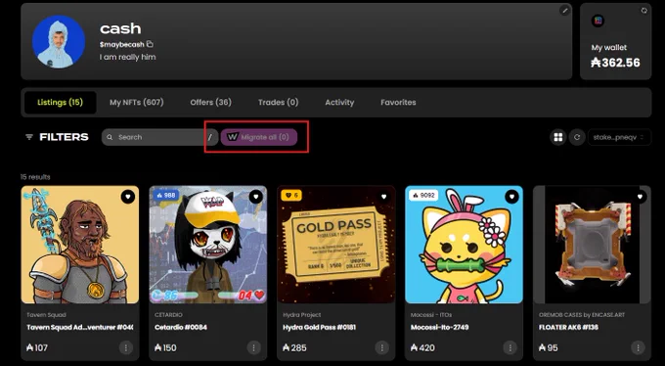Screen dimensions: 665x366
Task: Click the ₳420 price
Action: (422, 347)
